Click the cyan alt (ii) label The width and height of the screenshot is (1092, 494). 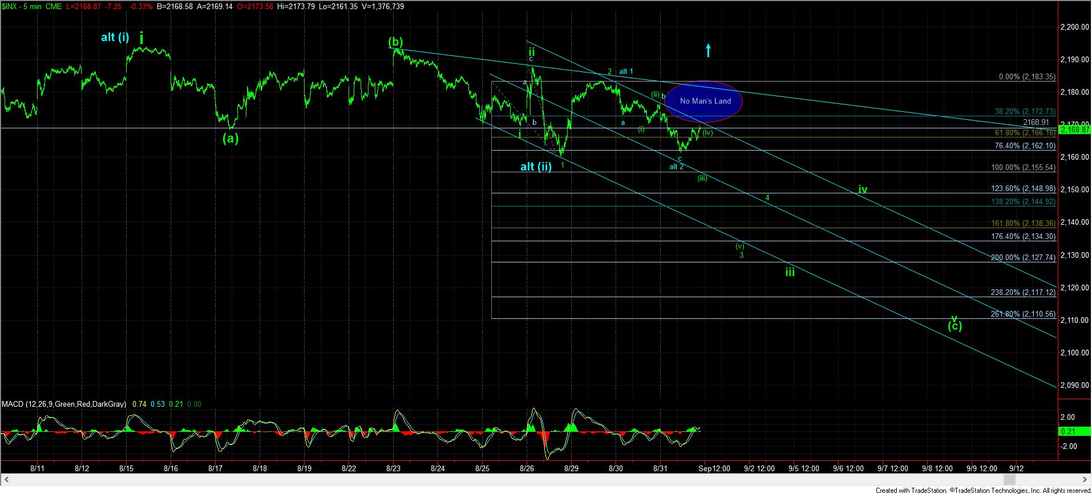pyautogui.click(x=536, y=167)
